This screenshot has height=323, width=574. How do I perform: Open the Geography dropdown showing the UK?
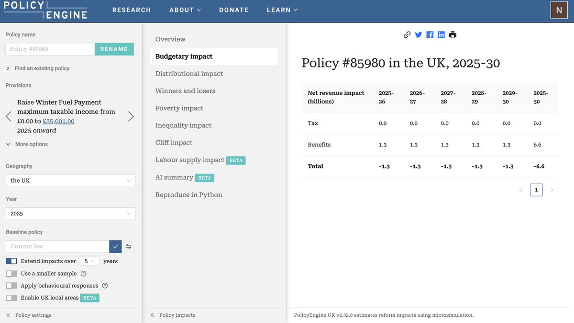tap(70, 180)
